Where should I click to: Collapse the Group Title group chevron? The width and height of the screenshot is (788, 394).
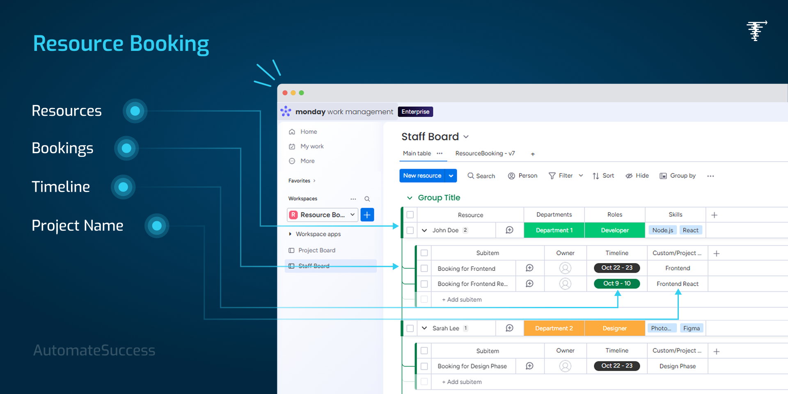click(x=409, y=198)
